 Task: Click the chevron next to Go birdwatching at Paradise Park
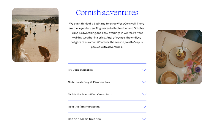144,82
